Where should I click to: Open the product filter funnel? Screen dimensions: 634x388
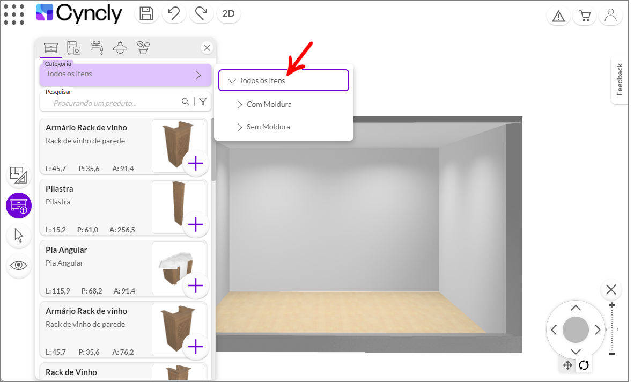pos(203,101)
